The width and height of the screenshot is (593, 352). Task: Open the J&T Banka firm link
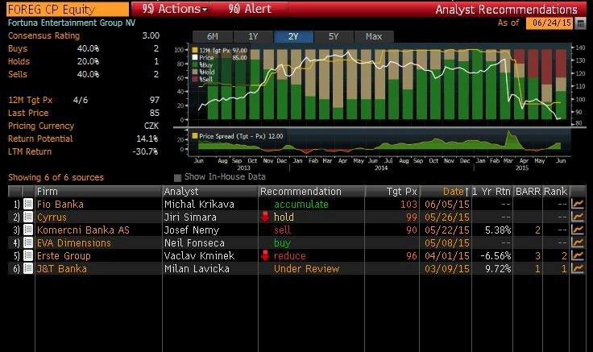point(62,269)
